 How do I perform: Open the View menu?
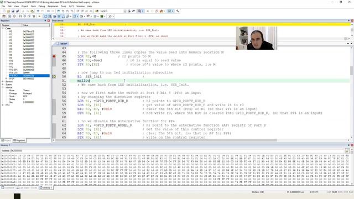17,6
